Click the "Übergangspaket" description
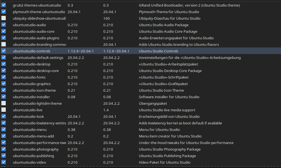Screen dimensions: 281x168 tap(153, 104)
